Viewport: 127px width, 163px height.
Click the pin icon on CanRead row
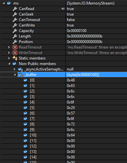pos(63,9)
